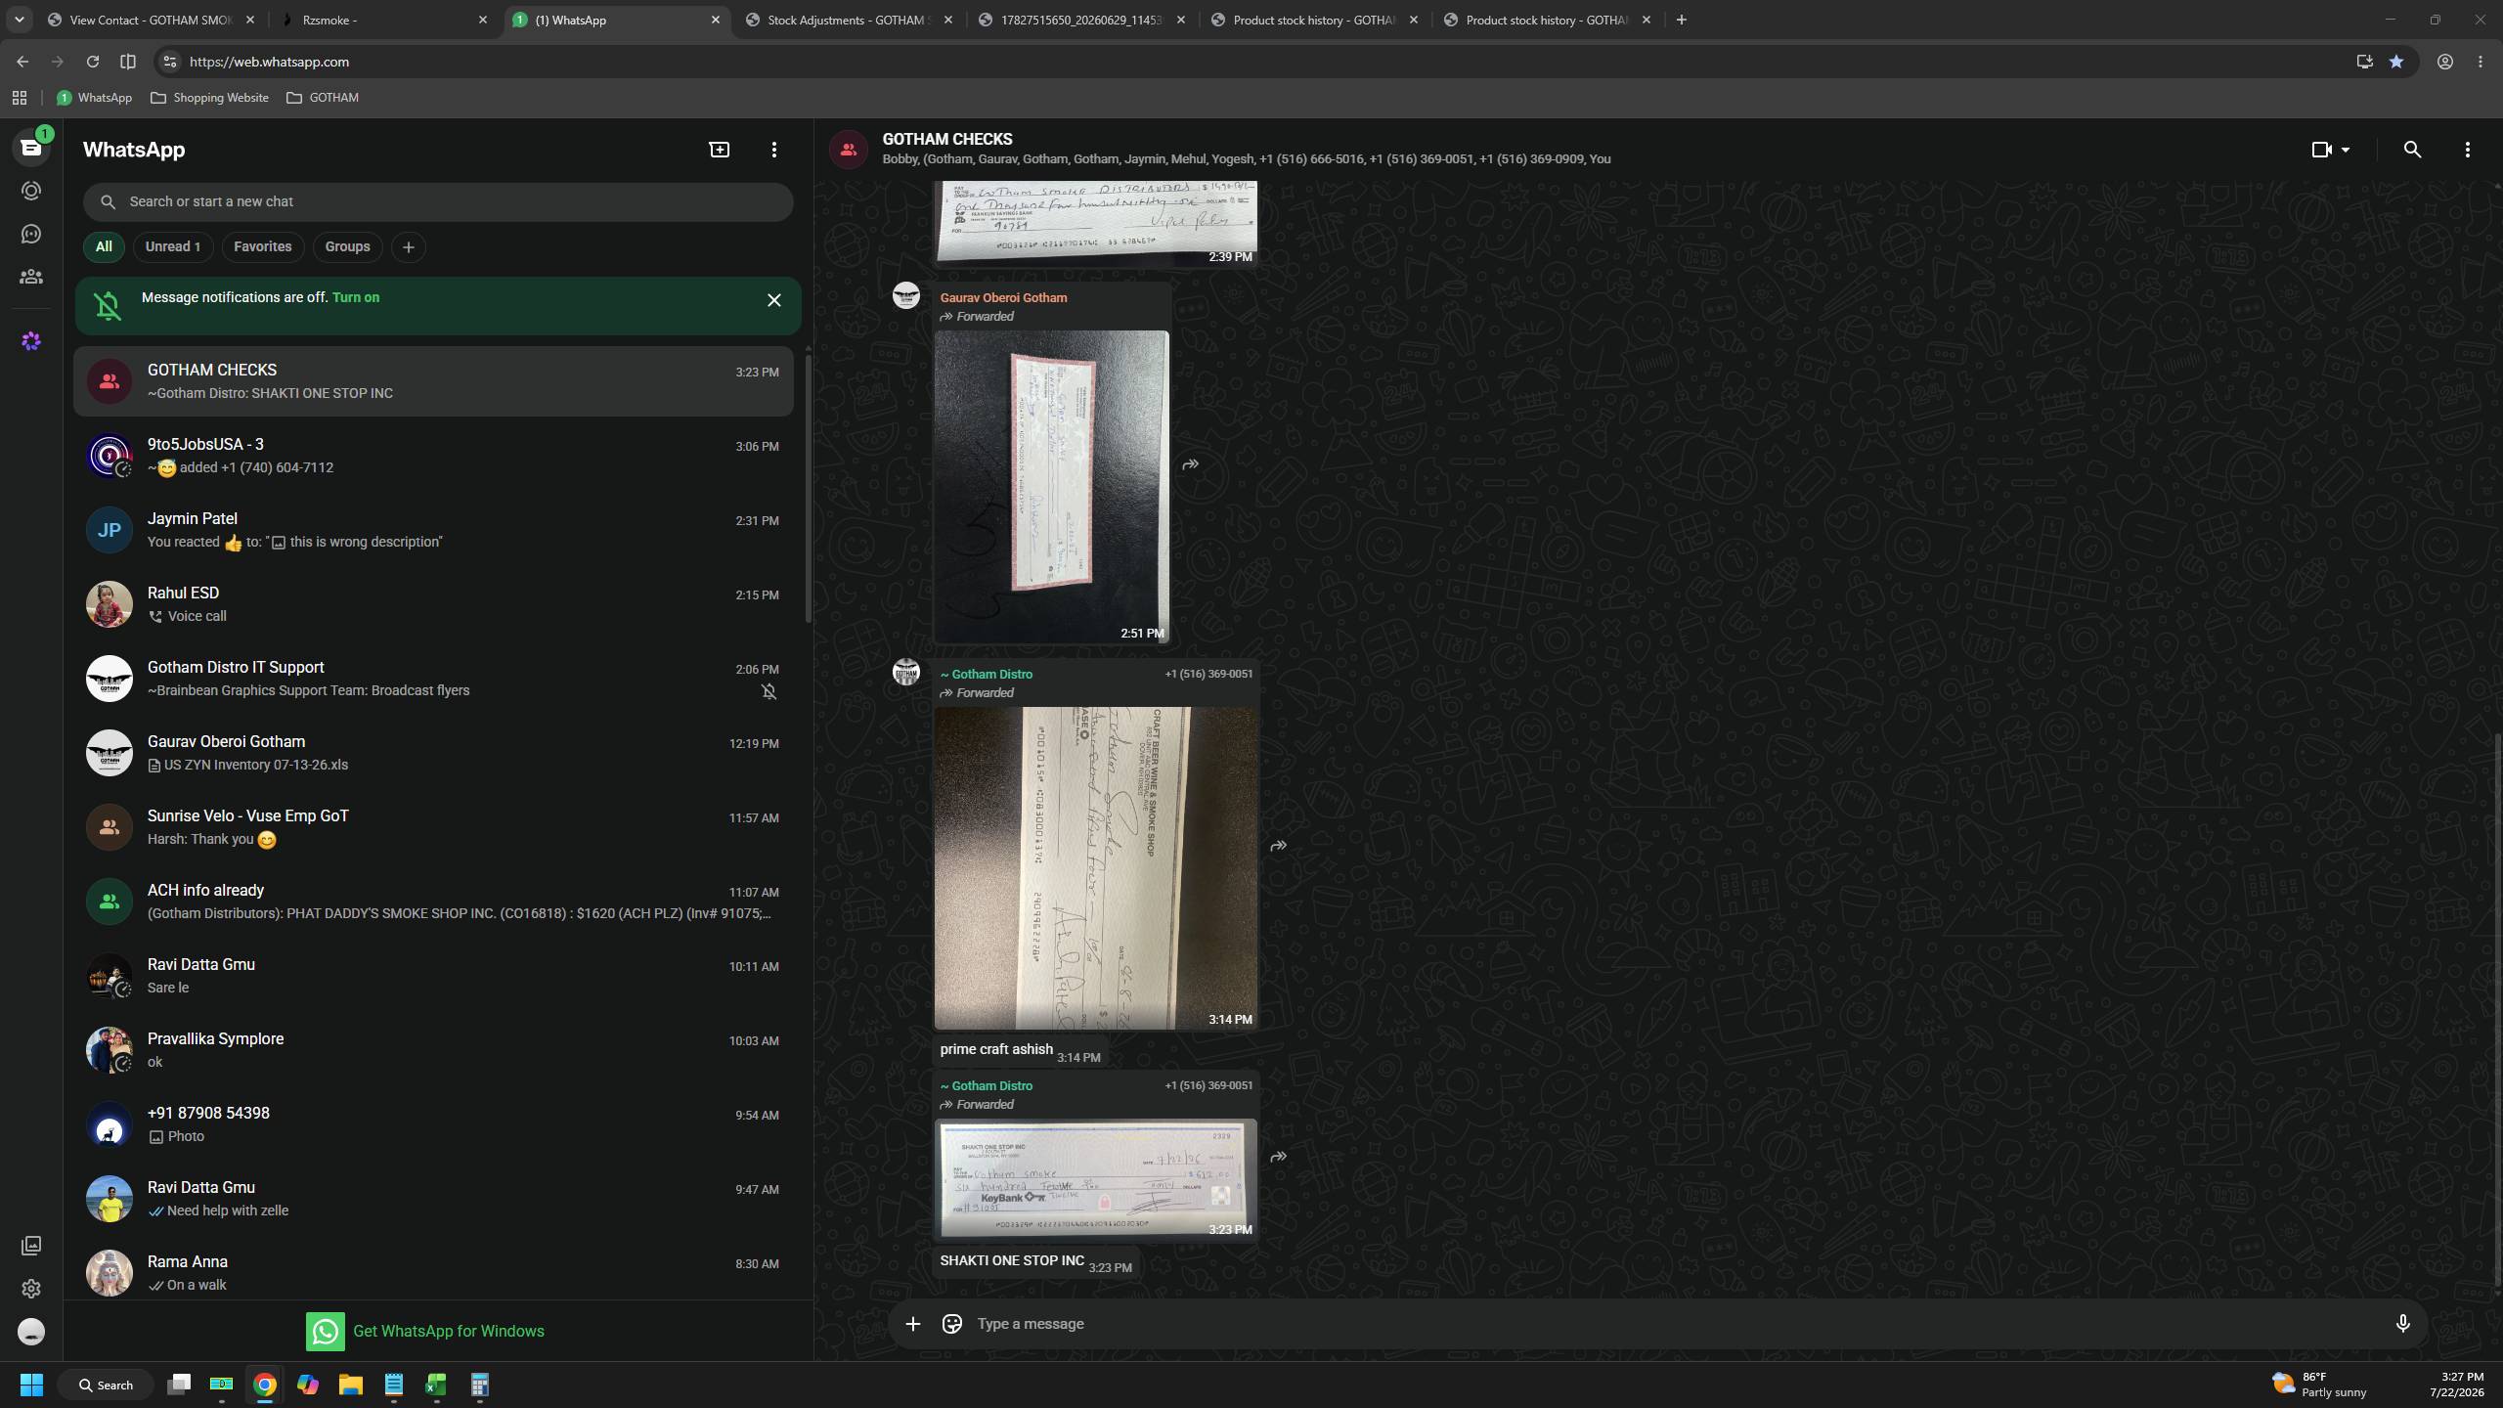Image resolution: width=2503 pixels, height=1408 pixels.
Task: Switch to Stock Adjustments browser tab
Action: pos(848,20)
